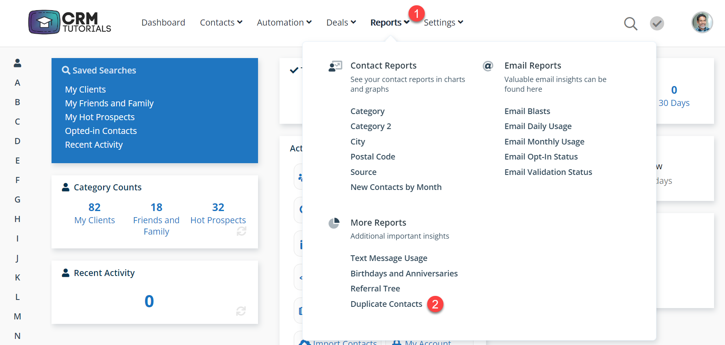Open the My Clients saved search
This screenshot has height=345, width=725.
[86, 89]
